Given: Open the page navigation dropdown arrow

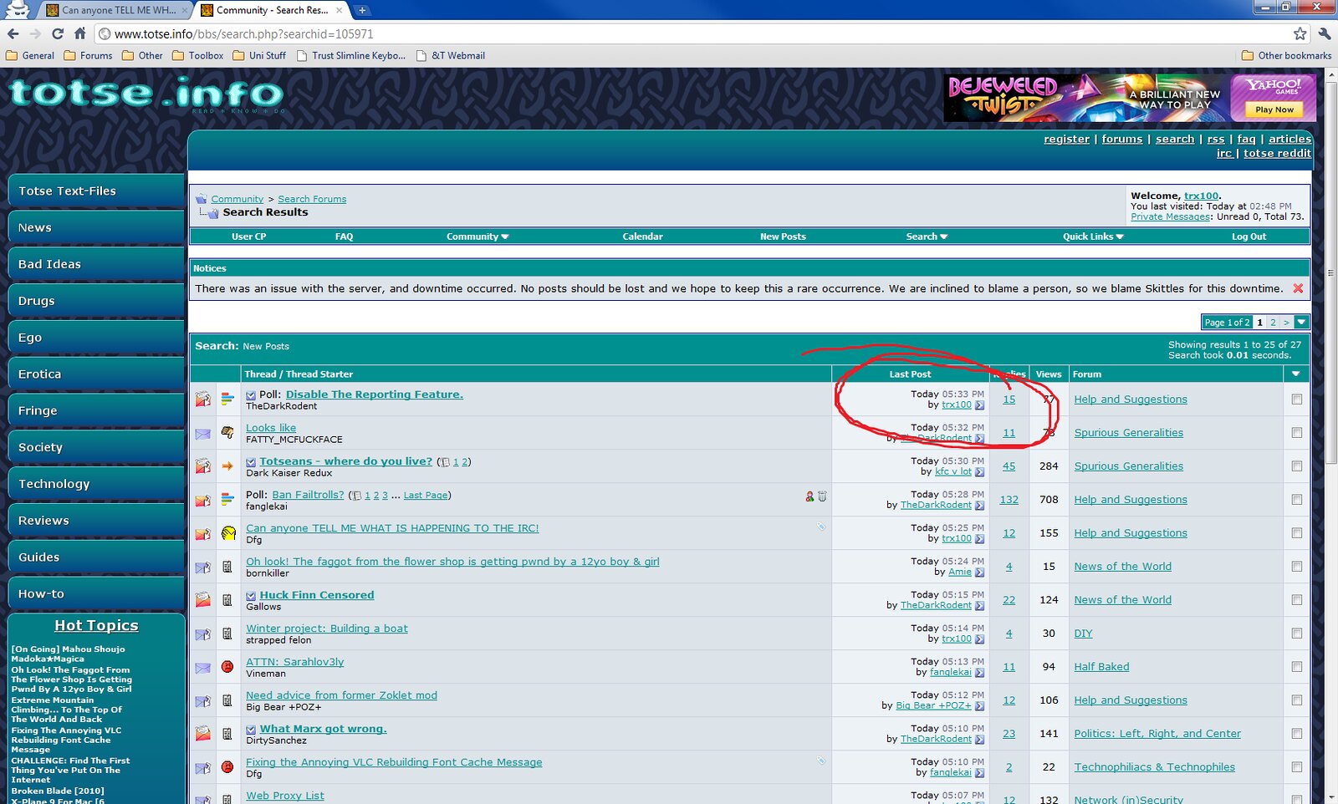Looking at the screenshot, I should point(1301,322).
